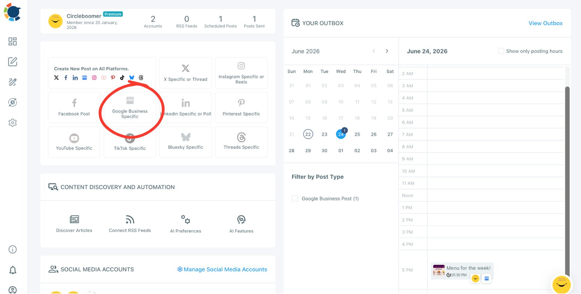Click the Google Business icon under Create New Post
The width and height of the screenshot is (581, 294).
85,78
